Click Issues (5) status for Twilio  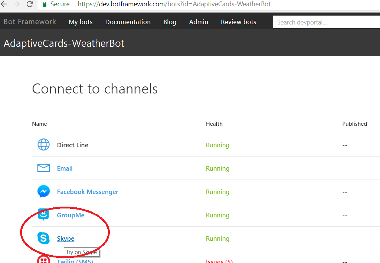pos(219,261)
